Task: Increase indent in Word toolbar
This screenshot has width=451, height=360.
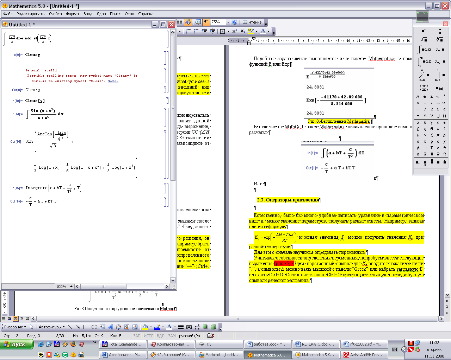Action: [212, 31]
